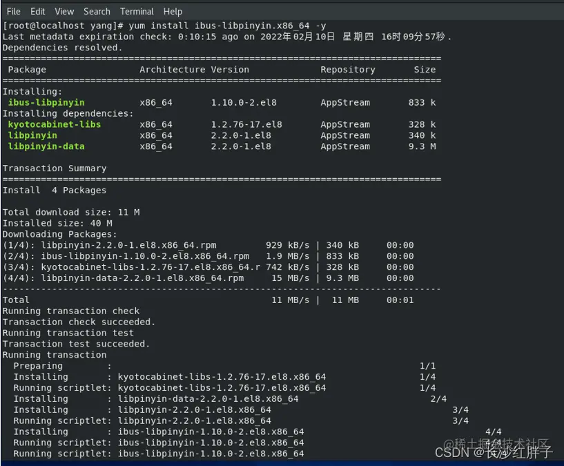Click the green ibus-libpinyin package name
The image size is (564, 466).
click(x=46, y=103)
